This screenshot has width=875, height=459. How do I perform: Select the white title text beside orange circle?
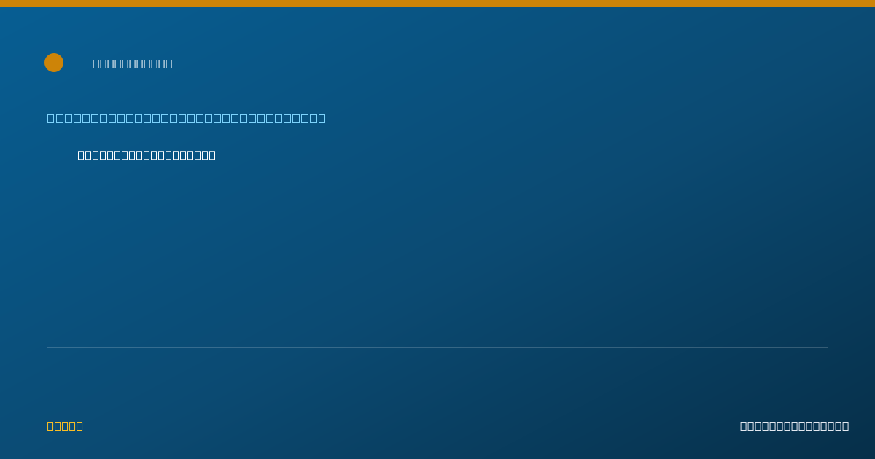133,63
